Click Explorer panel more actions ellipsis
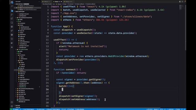 40,2
